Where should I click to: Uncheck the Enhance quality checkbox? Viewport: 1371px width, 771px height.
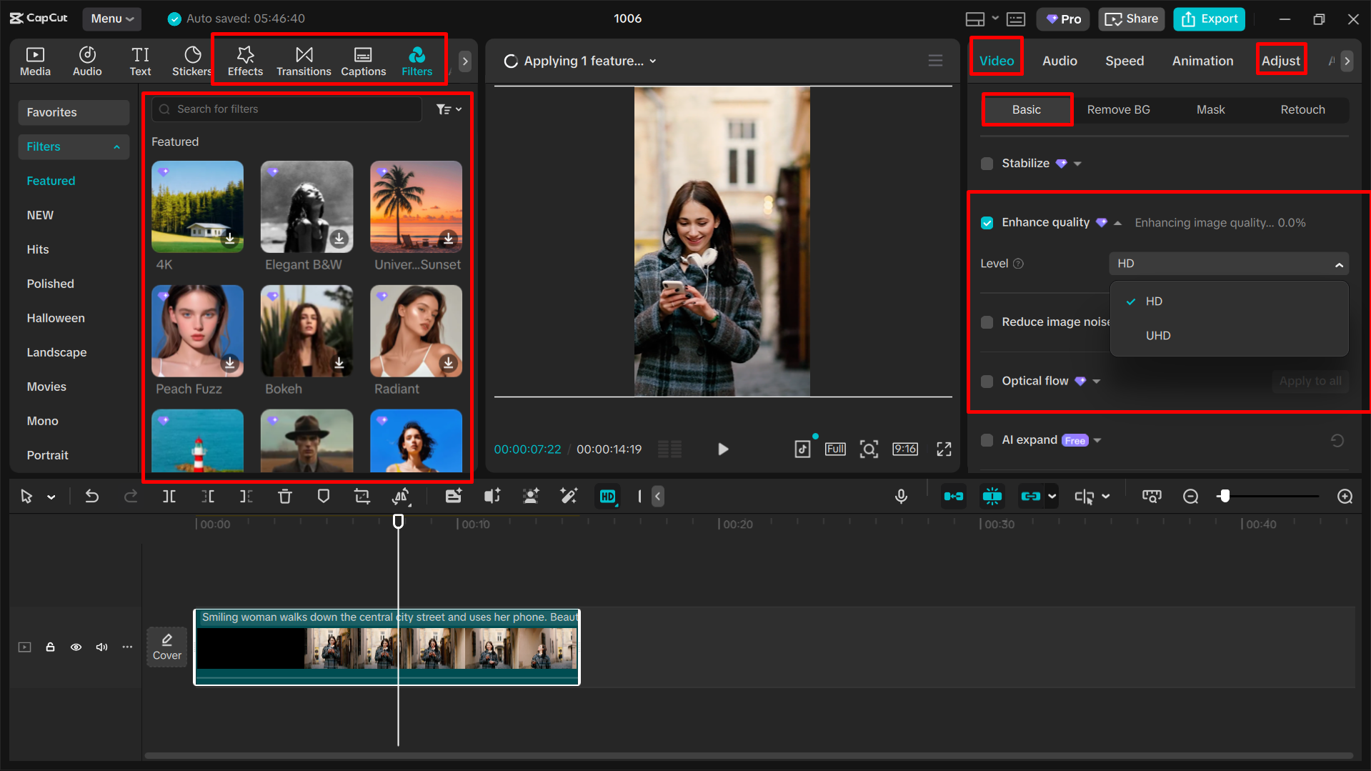987,222
